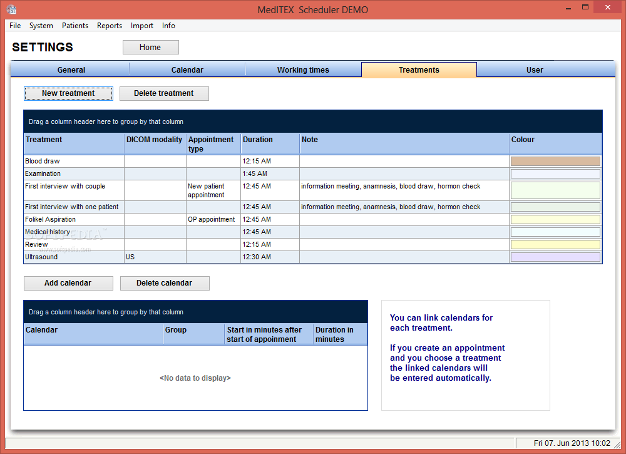Sort by the treatments Duration column header
Image resolution: width=626 pixels, height=454 pixels.
pos(270,144)
